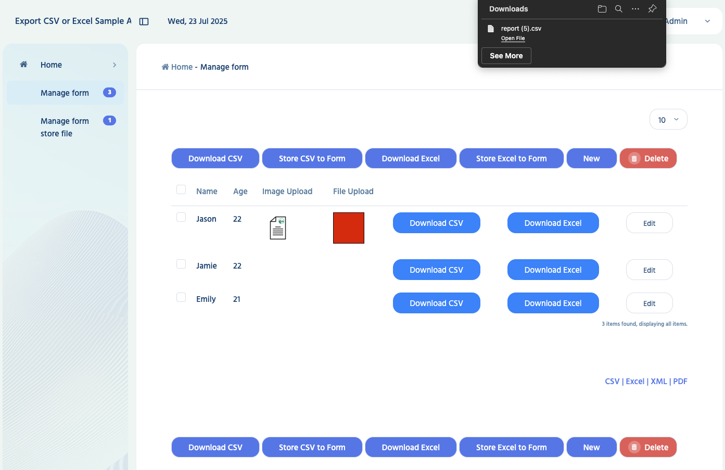Screen dimensions: 725x470
Task: Open downloads folder icon in Downloads popup
Action: 602,9
